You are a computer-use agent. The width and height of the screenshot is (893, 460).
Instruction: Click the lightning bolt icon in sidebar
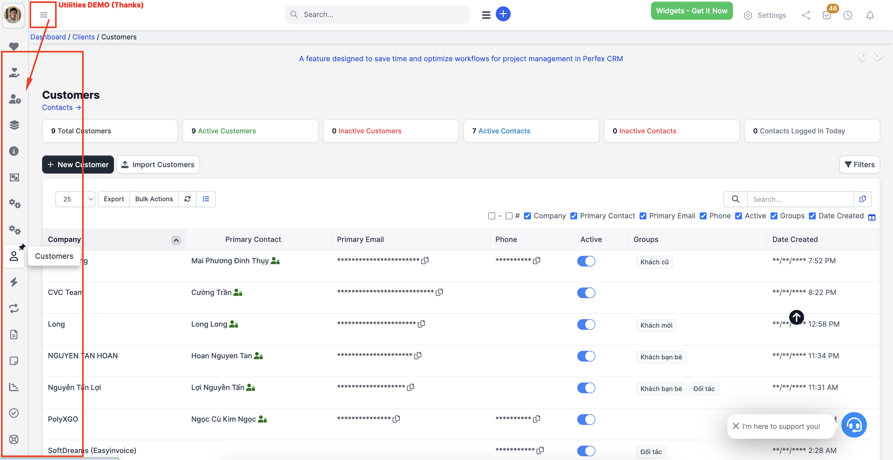click(x=14, y=282)
